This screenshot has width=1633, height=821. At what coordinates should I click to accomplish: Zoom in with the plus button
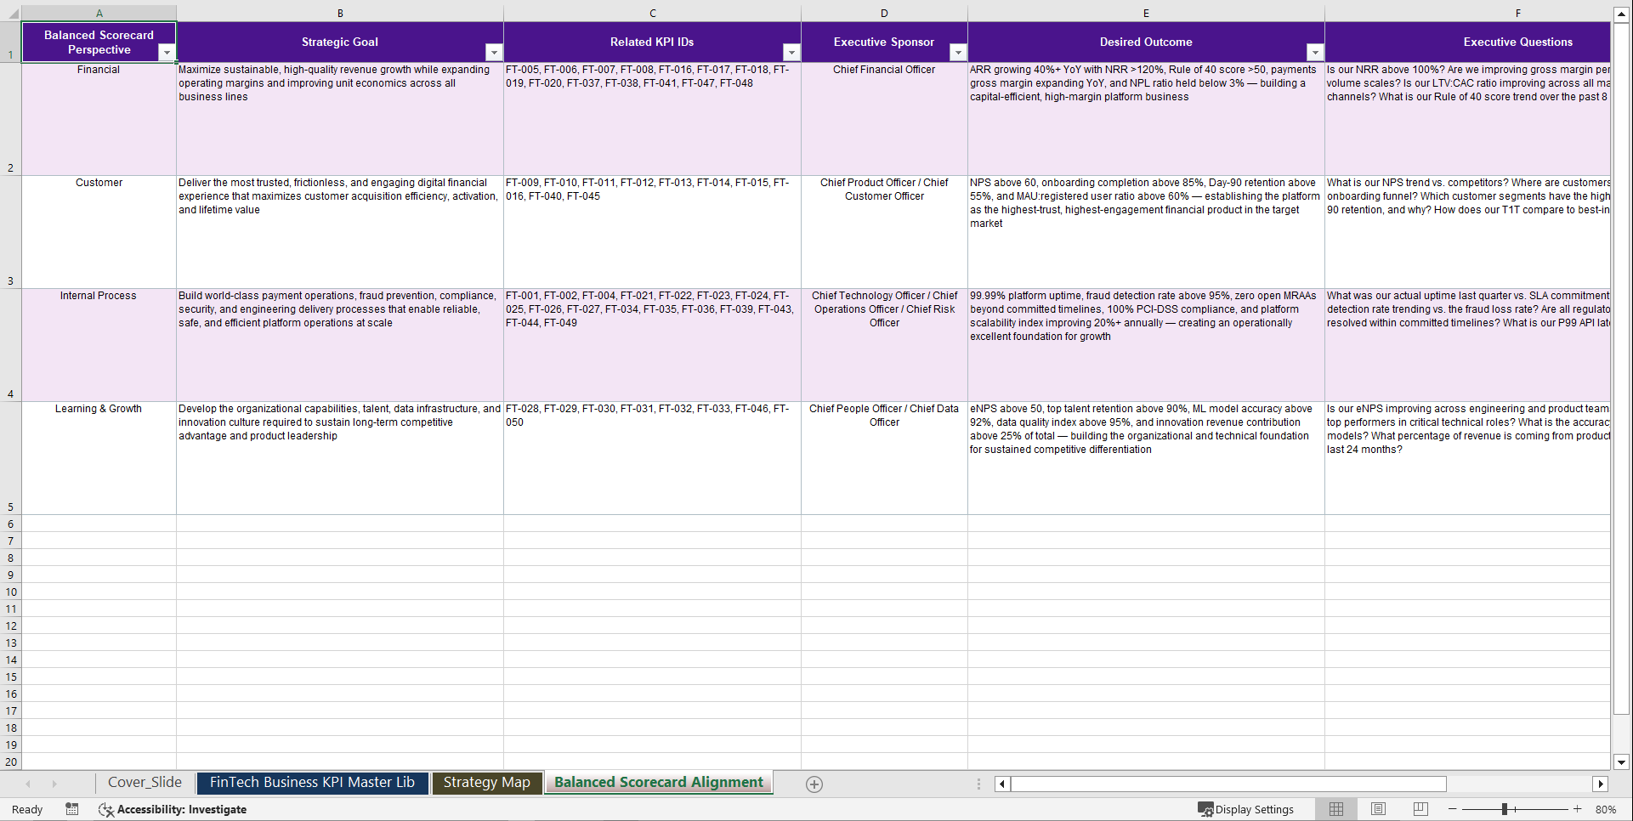1578,809
